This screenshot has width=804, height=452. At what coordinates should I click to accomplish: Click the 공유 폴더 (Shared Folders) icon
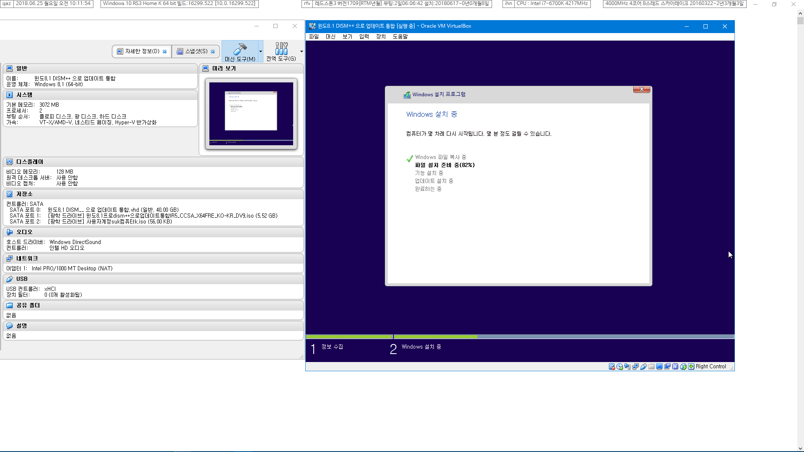coord(10,306)
